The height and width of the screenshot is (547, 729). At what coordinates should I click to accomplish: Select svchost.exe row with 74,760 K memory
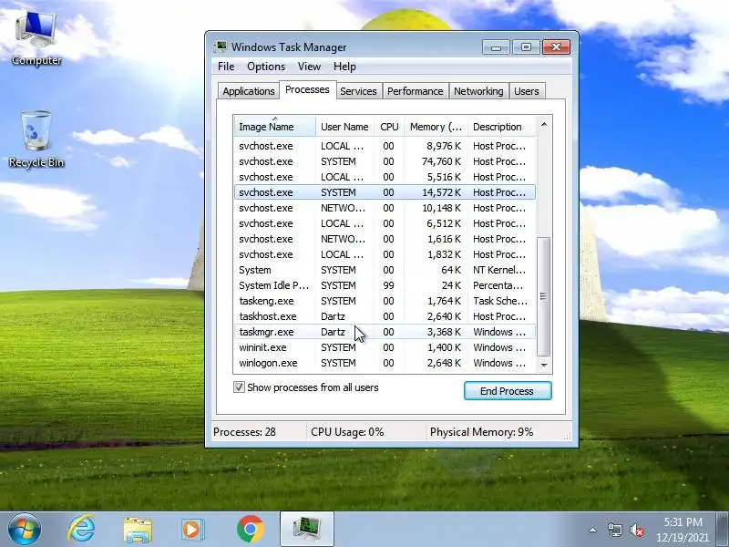[x=385, y=161]
